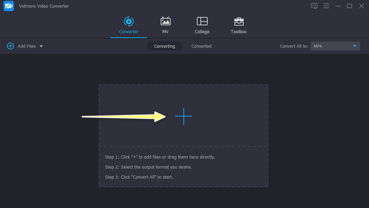Click the circled plus beside Add Files

(10, 46)
